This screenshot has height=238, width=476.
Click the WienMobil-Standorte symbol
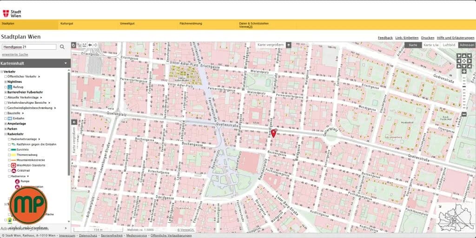(13, 165)
